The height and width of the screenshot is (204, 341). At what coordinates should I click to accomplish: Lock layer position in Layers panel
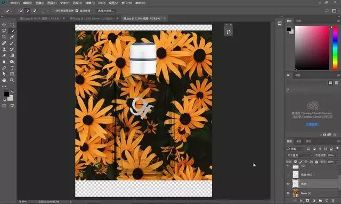306,162
